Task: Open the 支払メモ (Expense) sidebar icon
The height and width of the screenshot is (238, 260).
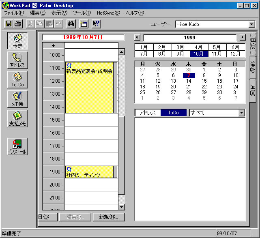Action: (17, 118)
